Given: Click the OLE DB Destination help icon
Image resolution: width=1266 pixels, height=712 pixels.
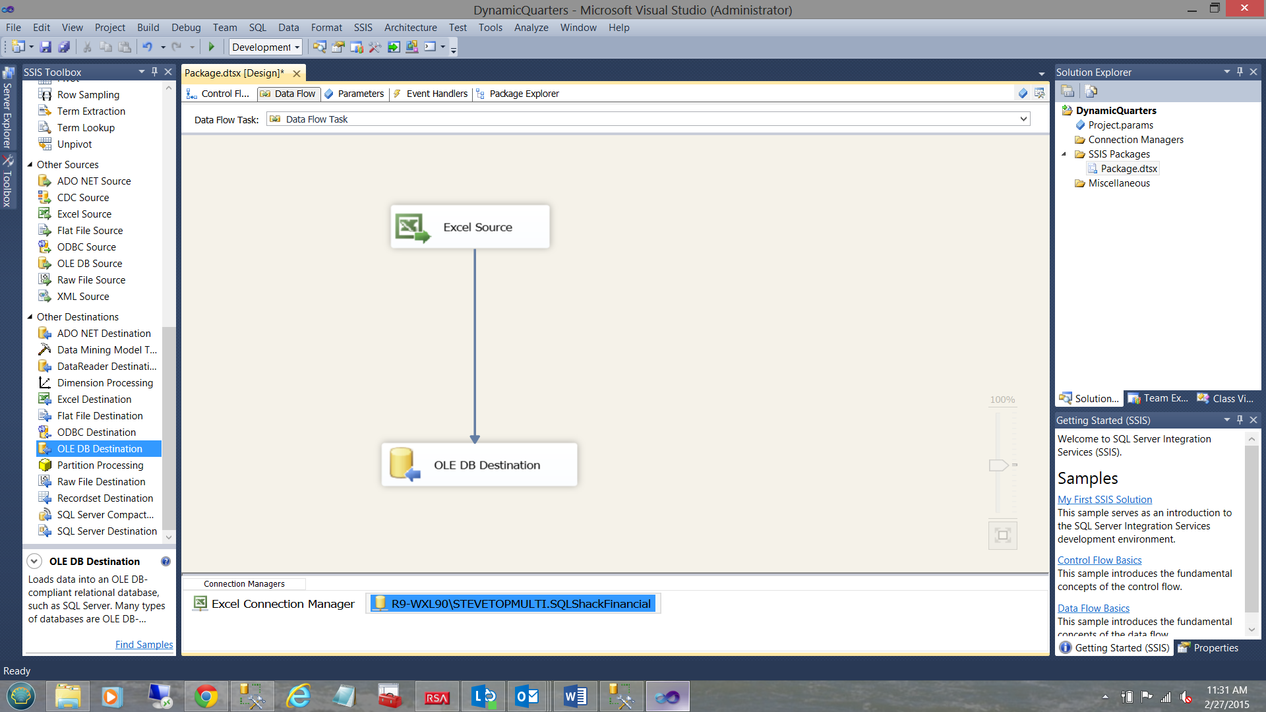Looking at the screenshot, I should pyautogui.click(x=166, y=562).
